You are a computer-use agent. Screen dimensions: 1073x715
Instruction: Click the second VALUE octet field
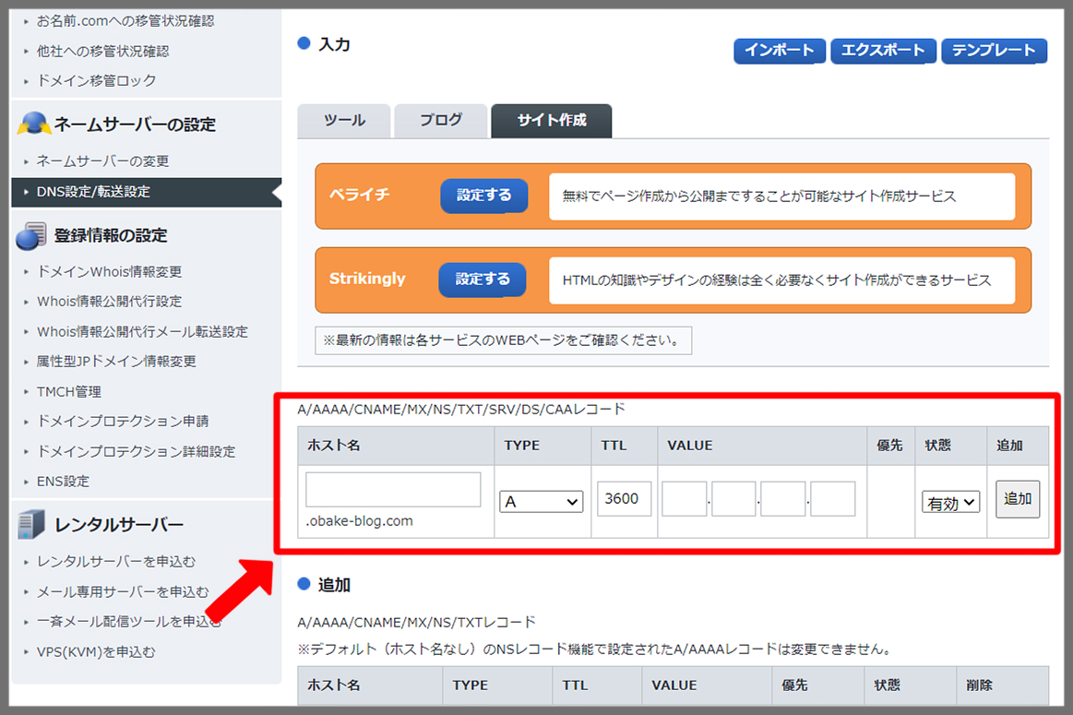tap(733, 499)
